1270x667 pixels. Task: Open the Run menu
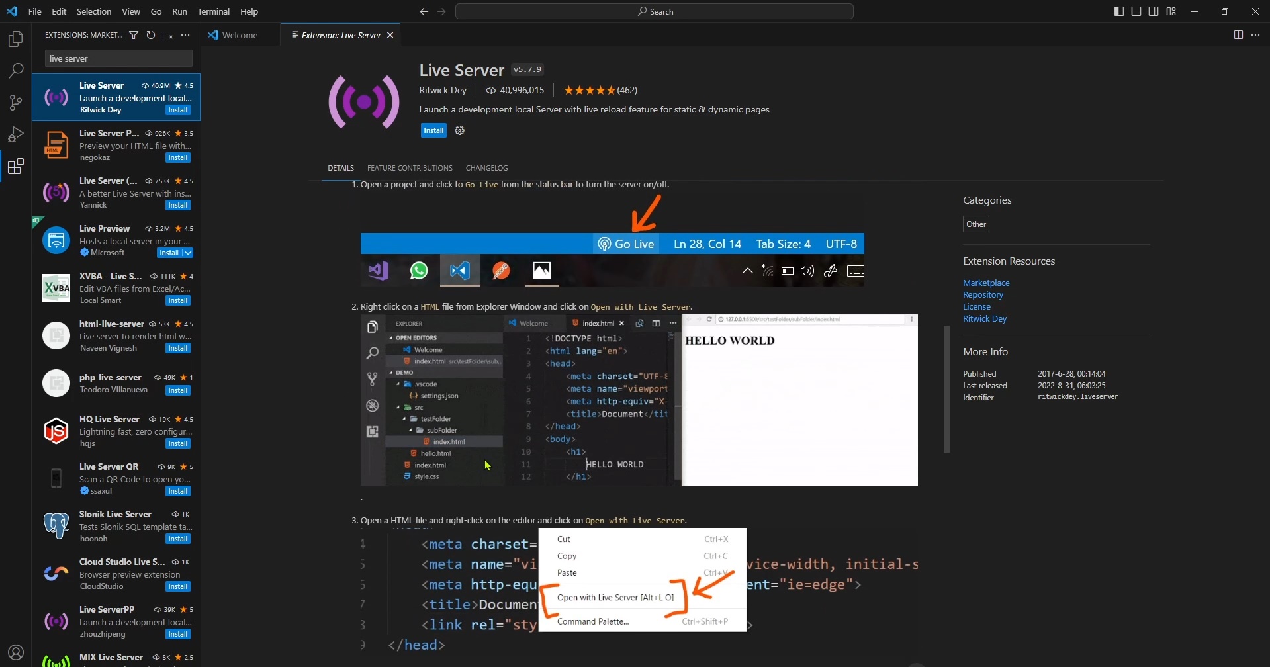(x=179, y=11)
